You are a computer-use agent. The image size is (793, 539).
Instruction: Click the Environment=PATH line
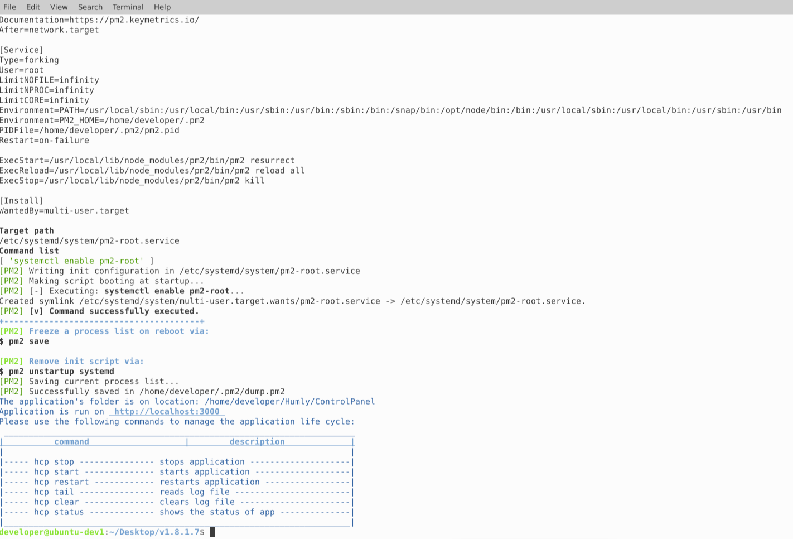click(391, 110)
